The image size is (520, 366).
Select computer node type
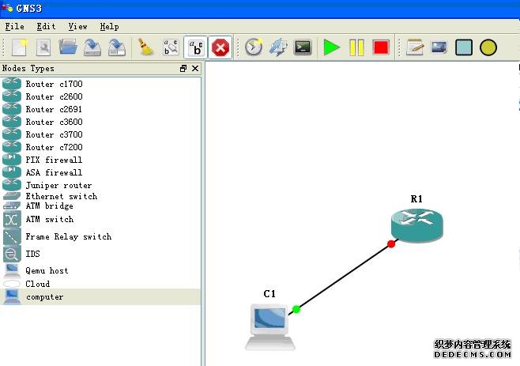click(100, 296)
